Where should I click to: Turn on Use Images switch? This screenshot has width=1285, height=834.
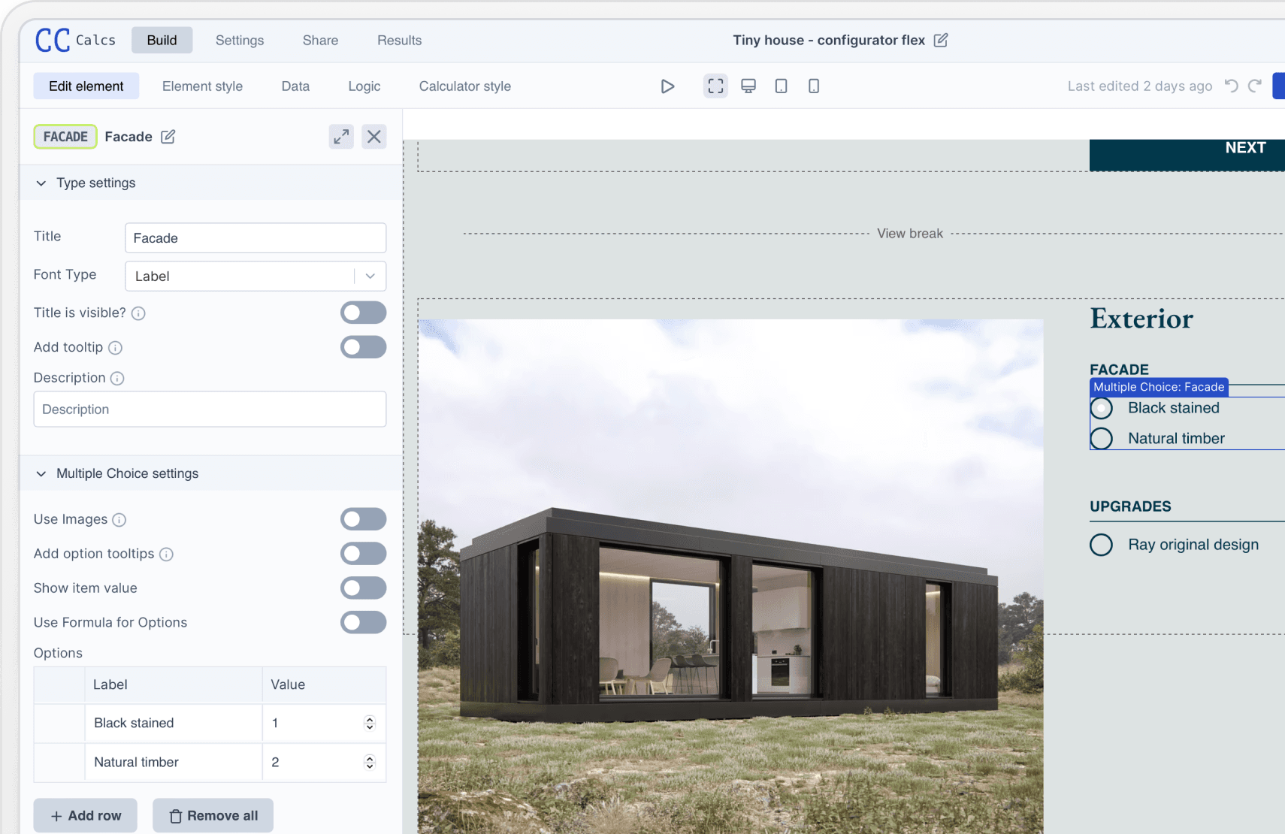(364, 519)
